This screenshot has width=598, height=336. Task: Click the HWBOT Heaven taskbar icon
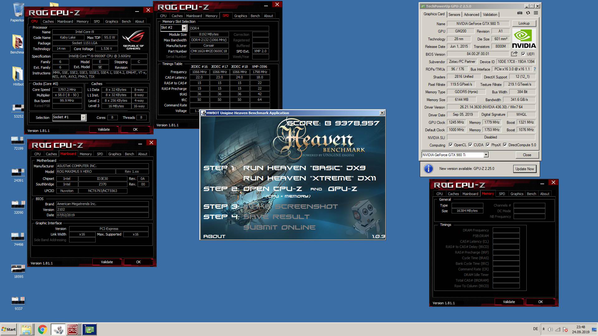point(58,329)
